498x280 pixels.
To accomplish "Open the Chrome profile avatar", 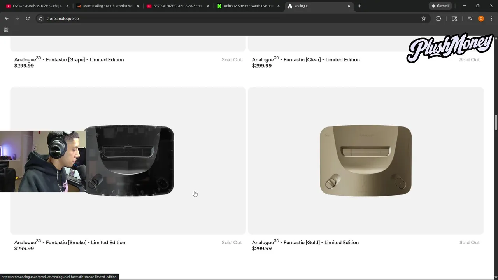I will click(x=481, y=18).
